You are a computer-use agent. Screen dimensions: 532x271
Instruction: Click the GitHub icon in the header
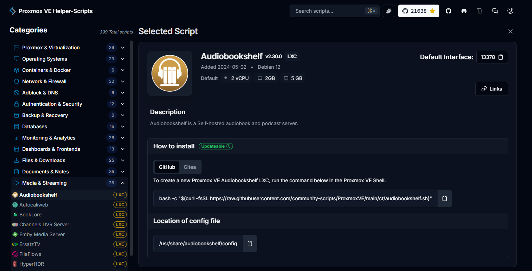(449, 11)
